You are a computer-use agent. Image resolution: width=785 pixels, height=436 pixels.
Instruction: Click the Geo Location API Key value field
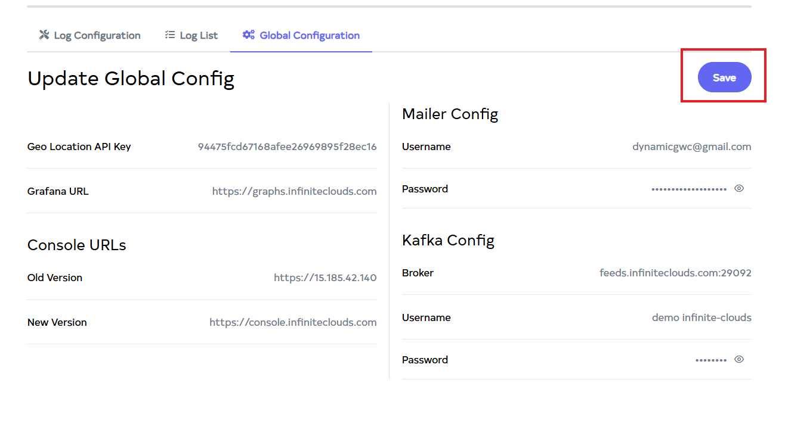tap(287, 147)
